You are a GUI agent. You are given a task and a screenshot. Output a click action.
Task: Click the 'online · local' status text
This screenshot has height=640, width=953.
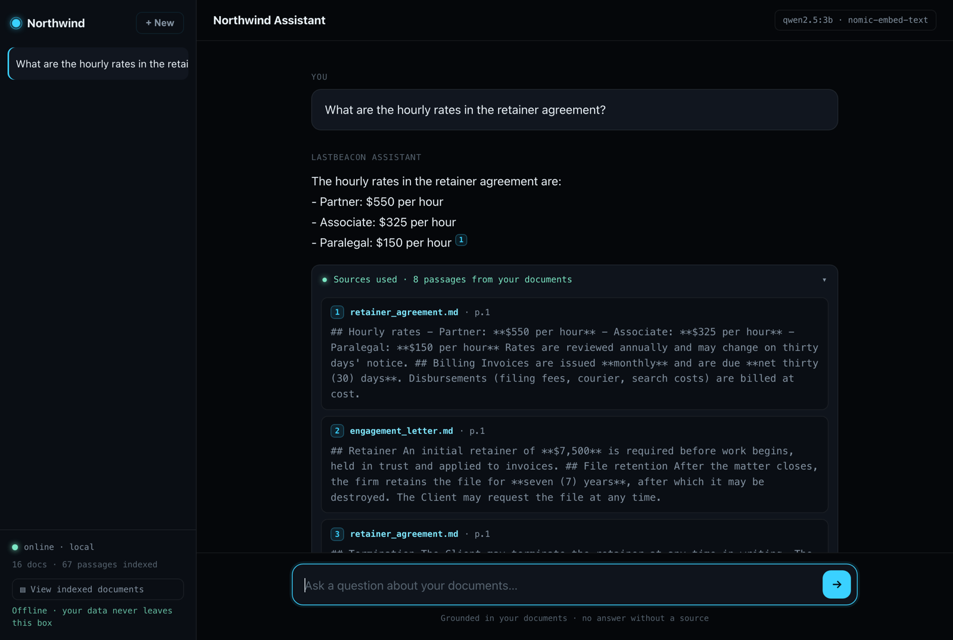pos(59,547)
